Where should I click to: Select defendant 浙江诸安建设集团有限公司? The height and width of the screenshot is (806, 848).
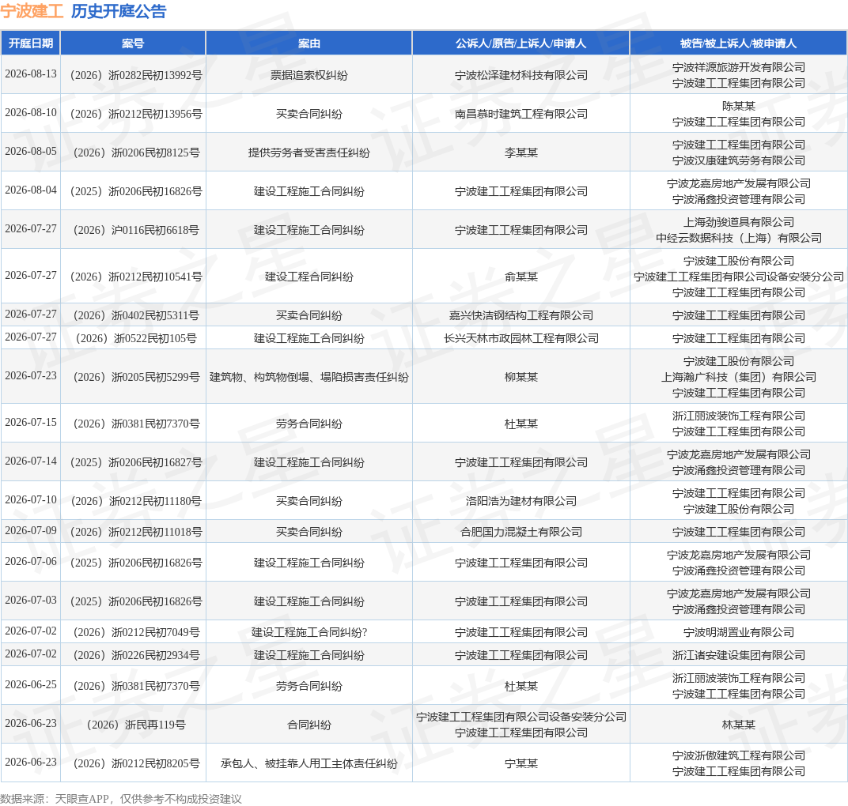pos(738,655)
